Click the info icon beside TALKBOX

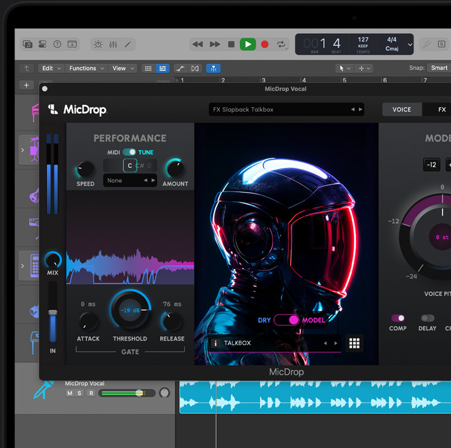(x=215, y=343)
